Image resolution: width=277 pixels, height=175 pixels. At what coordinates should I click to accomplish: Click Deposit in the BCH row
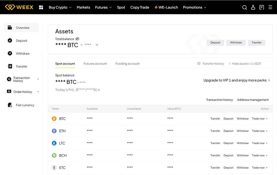pyautogui.click(x=229, y=156)
